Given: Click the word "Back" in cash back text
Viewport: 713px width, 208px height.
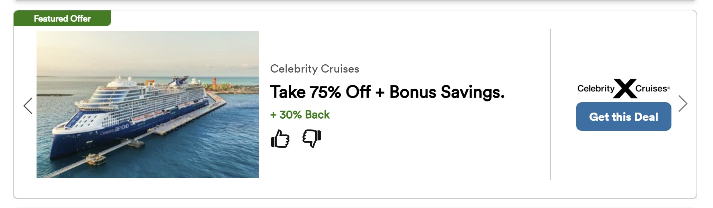Looking at the screenshot, I should [317, 115].
